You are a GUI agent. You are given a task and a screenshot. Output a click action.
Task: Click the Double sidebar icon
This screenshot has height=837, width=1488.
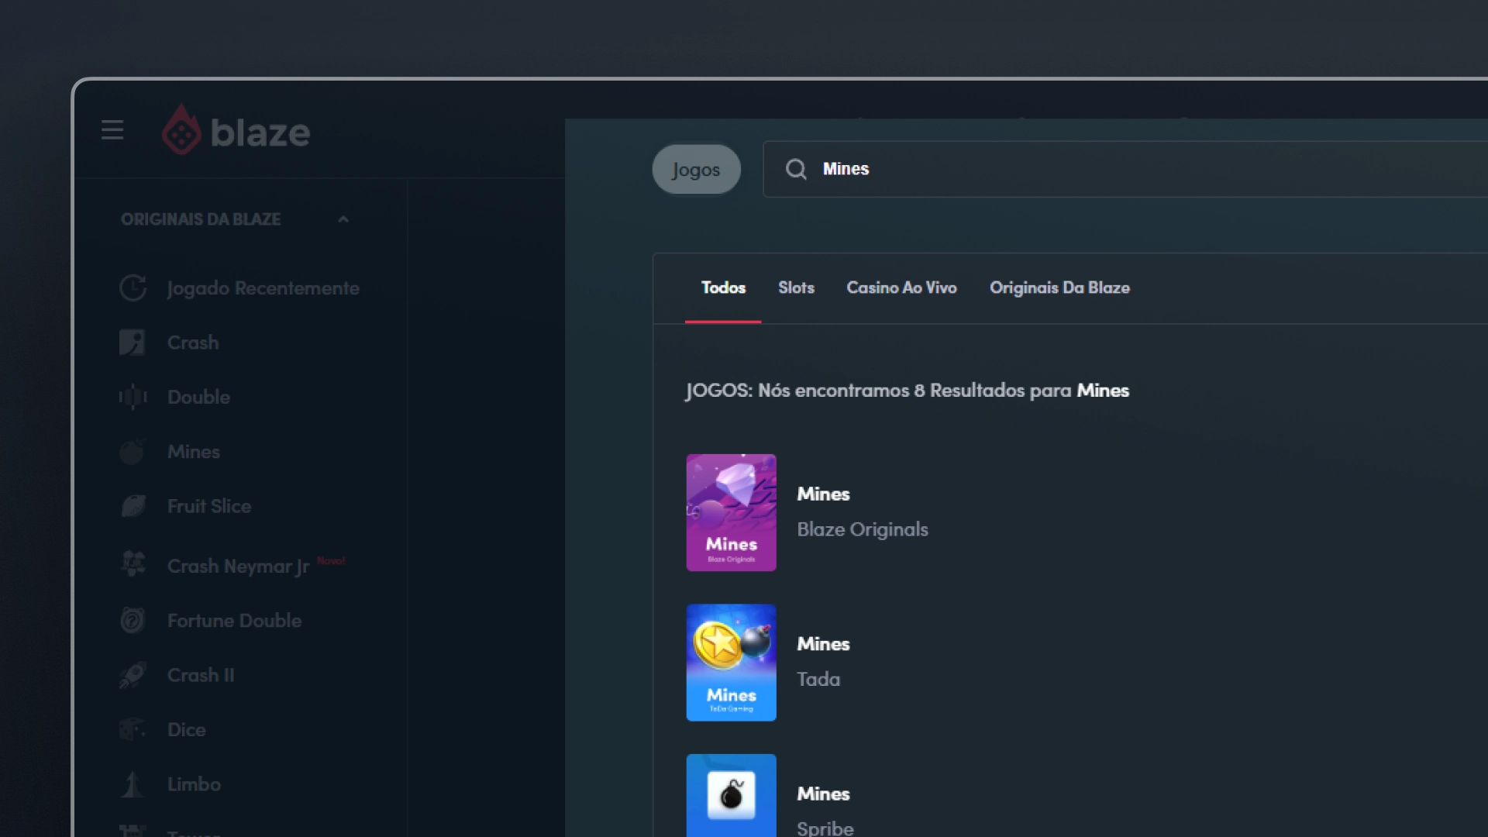click(133, 397)
